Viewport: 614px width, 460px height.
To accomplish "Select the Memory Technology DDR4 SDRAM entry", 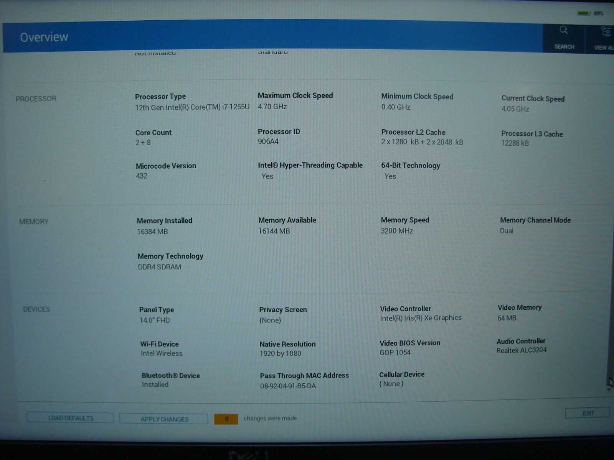I will tap(169, 256).
